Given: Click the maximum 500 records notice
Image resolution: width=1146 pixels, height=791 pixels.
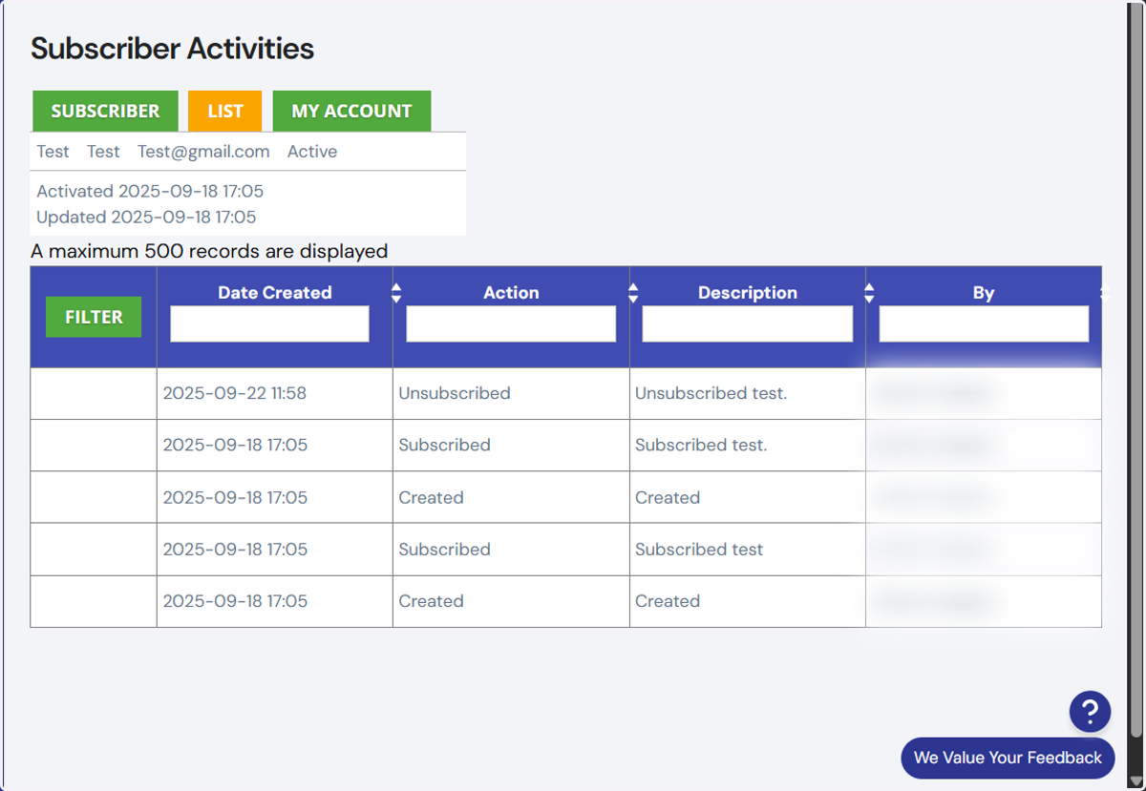Looking at the screenshot, I should point(209,252).
